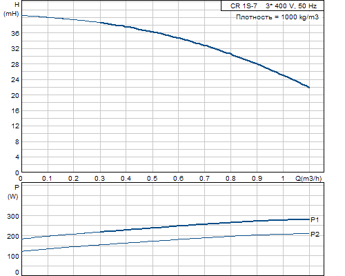Click the 20 value on head axis
Viewport: 345px width, 276px height.
coord(15,96)
